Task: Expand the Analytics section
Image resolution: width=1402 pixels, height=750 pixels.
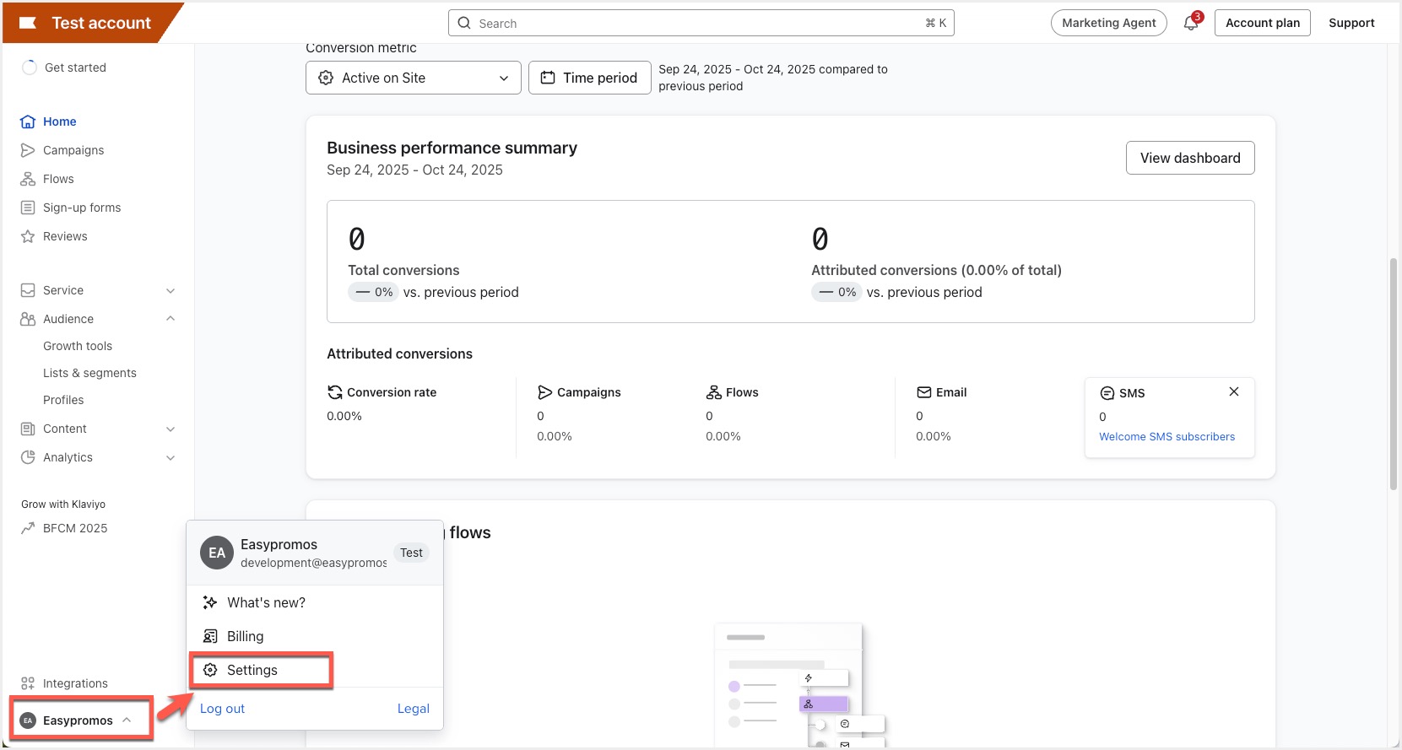Action: pos(171,457)
